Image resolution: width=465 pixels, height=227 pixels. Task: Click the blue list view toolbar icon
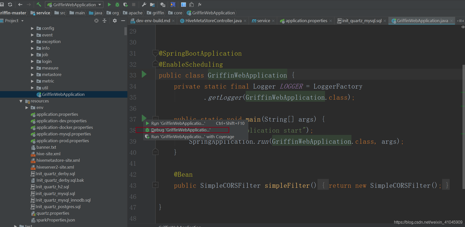(x=184, y=5)
